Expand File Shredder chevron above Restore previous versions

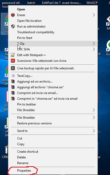click(x=94, y=118)
